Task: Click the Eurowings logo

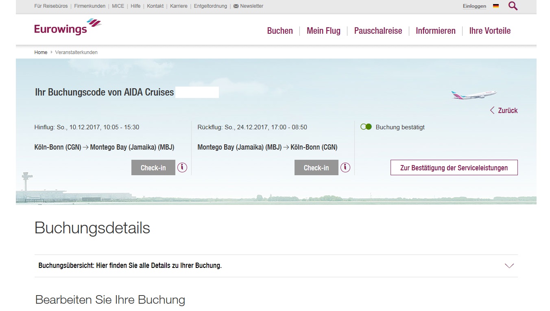Action: click(68, 27)
